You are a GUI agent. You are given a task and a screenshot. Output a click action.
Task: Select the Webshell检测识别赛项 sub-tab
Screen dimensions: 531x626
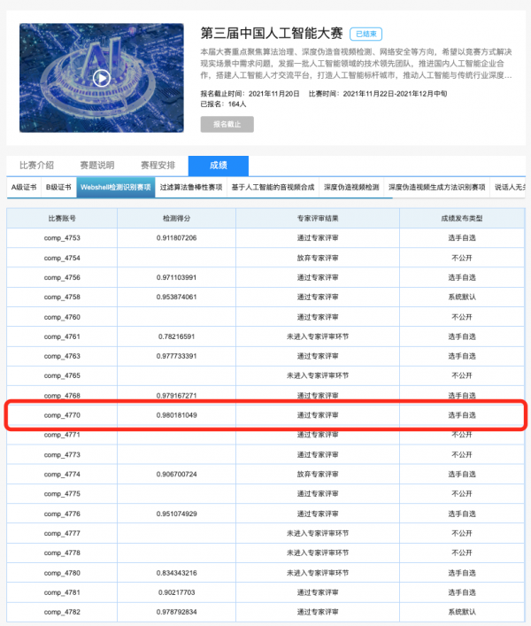click(116, 187)
